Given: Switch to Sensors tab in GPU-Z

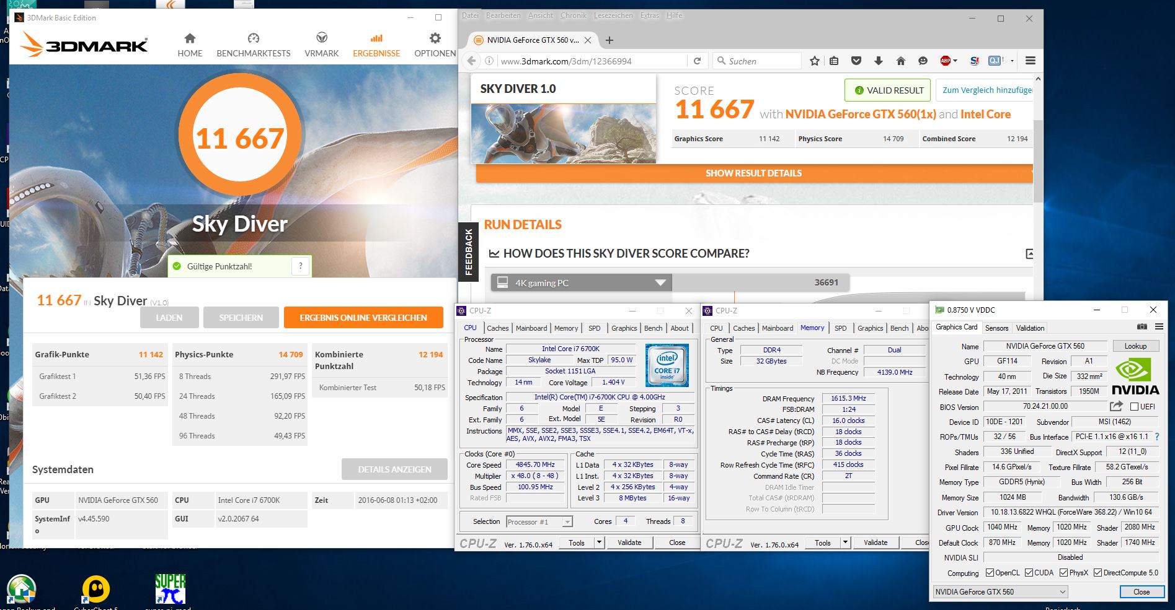Looking at the screenshot, I should point(996,328).
